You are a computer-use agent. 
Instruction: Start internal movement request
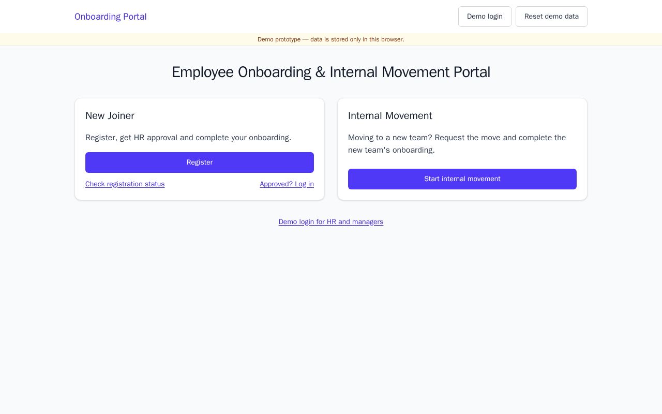click(462, 179)
